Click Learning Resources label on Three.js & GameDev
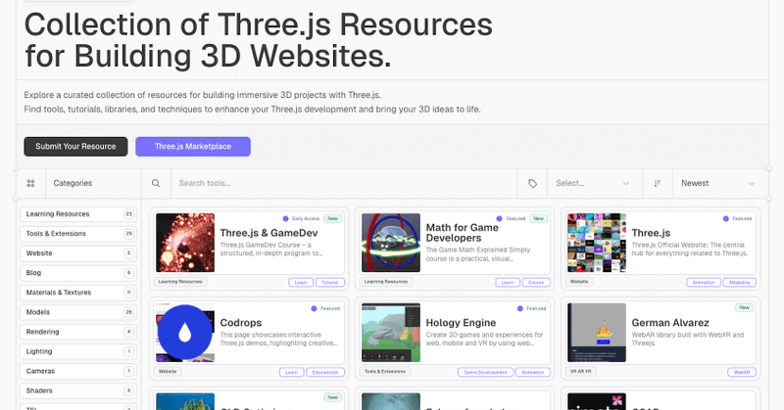 coord(180,282)
